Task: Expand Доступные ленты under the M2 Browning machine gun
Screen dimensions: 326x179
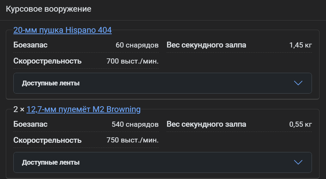Action: (51, 162)
